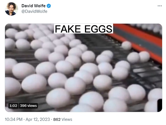166x125 pixels.
Task: Click the lone egg beside red belt
Action: click(126, 45)
